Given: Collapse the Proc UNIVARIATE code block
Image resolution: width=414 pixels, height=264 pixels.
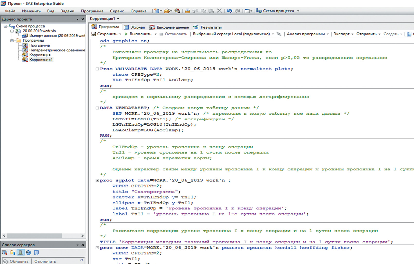Looking at the screenshot, I should pyautogui.click(x=97, y=69).
